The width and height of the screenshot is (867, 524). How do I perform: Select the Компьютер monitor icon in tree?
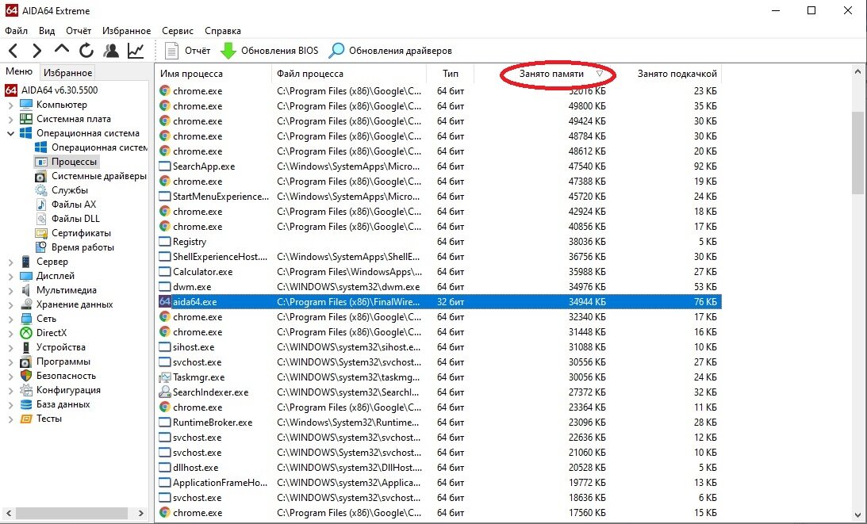coord(26,105)
